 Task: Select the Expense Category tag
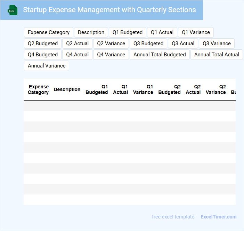(49, 32)
